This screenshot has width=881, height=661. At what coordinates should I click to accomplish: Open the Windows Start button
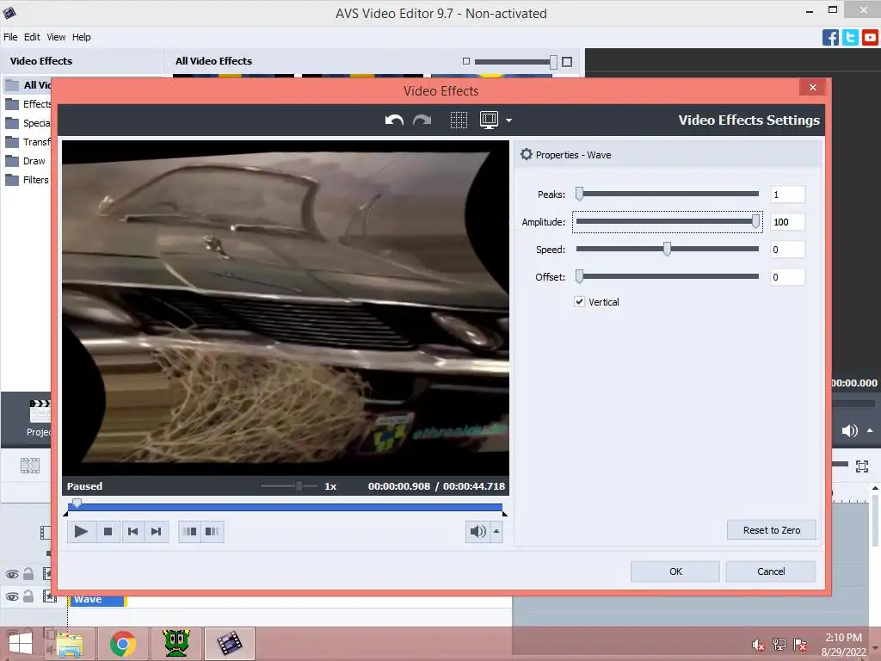(21, 644)
